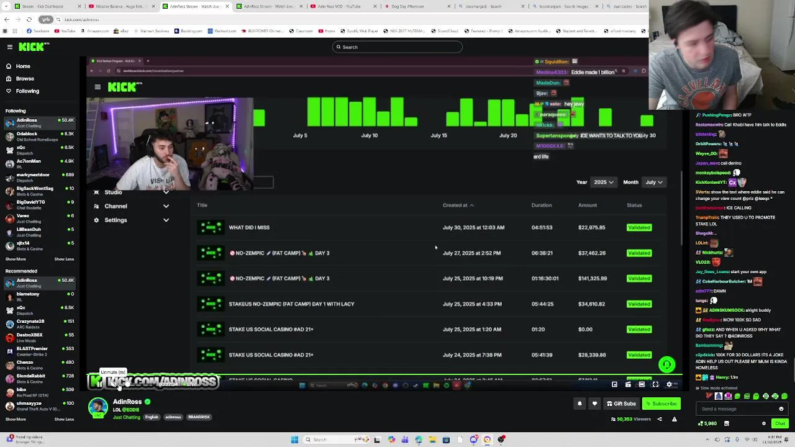The height and width of the screenshot is (447, 795).
Task: Open the Booking.com bookmark
Action: (x=188, y=30)
